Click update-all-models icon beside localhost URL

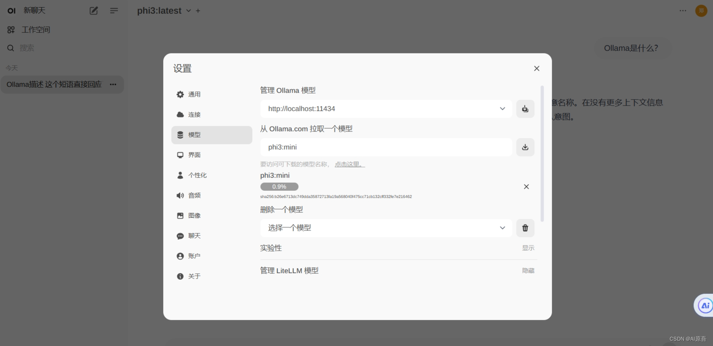click(x=525, y=109)
